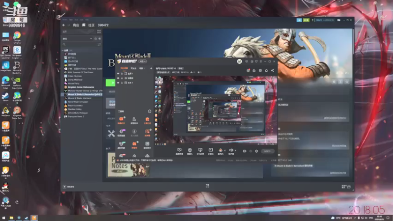The height and width of the screenshot is (221, 393).
Task: Open streaming app mode dropdown beside logo
Action: click(x=143, y=61)
